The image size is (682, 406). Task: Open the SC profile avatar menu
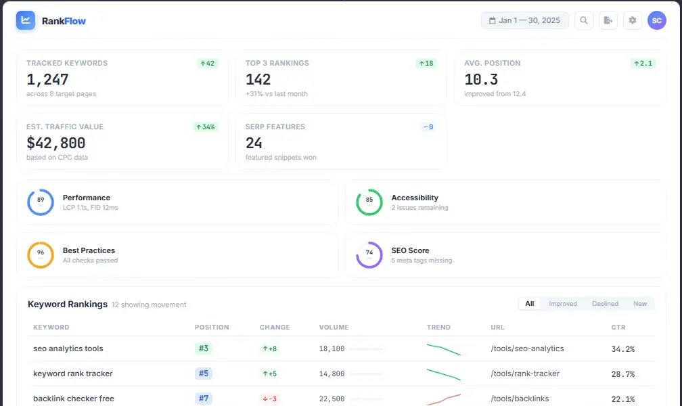click(657, 20)
